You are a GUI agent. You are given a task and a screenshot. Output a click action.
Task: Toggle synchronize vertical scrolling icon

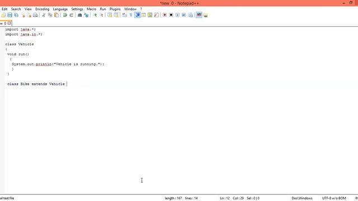(x=110, y=15)
